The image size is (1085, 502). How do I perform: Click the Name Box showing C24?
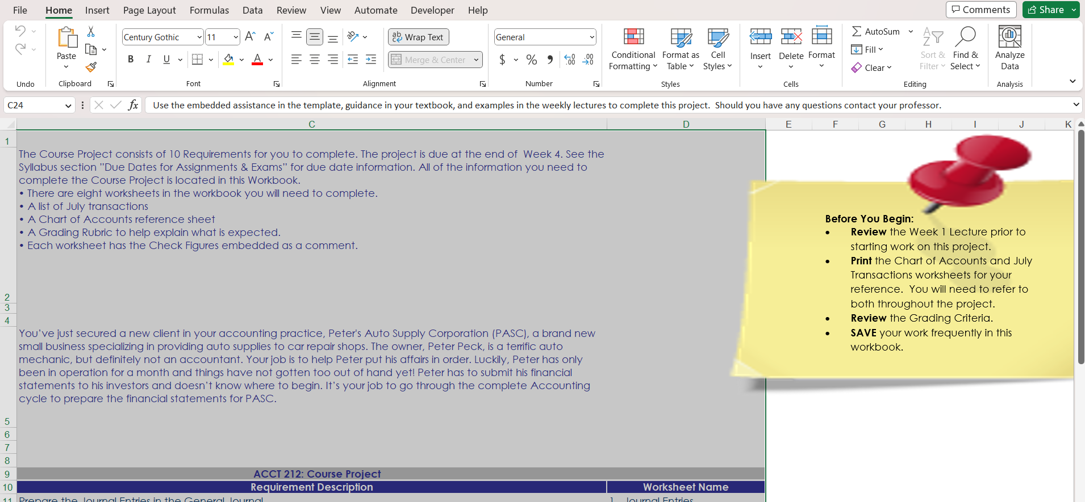click(39, 105)
